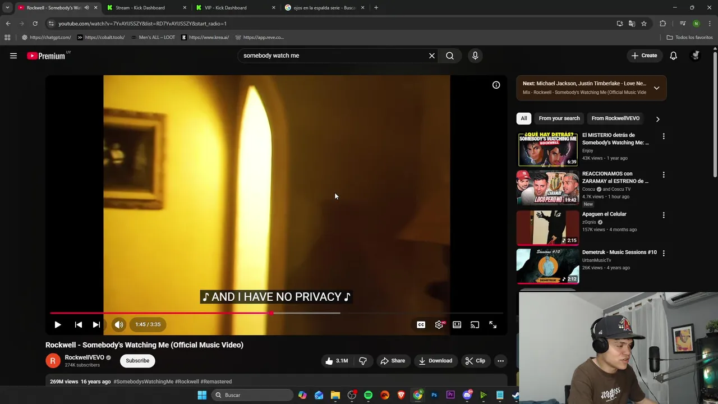Open El MISTERIO detrás de Somebody's Watching video thumbnail
This screenshot has width=718, height=404.
tap(547, 149)
